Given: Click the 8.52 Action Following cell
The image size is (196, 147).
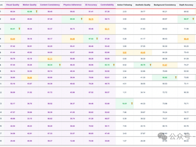Looking at the screenshot, I should (x=124, y=65).
